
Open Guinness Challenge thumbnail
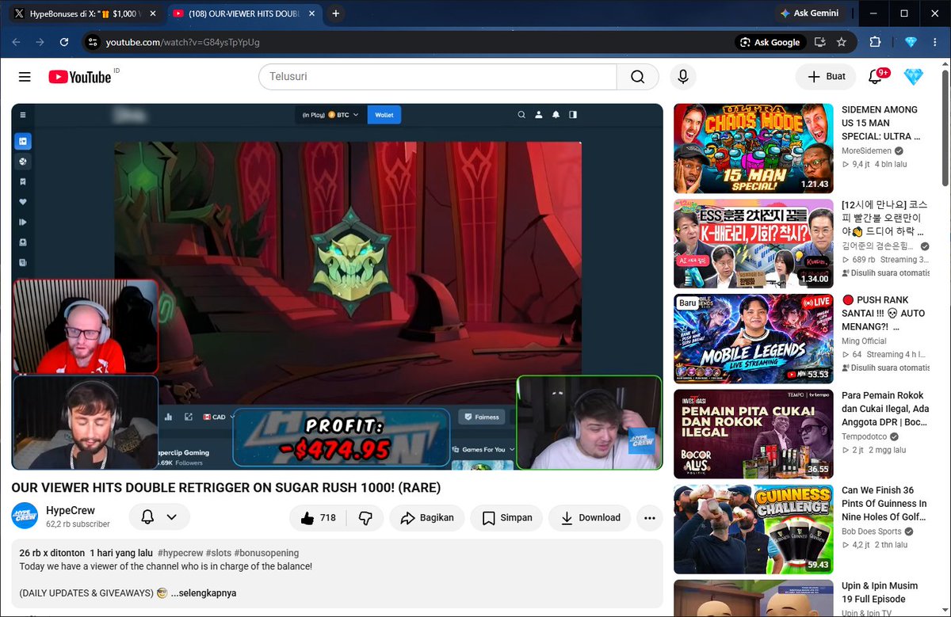click(754, 529)
